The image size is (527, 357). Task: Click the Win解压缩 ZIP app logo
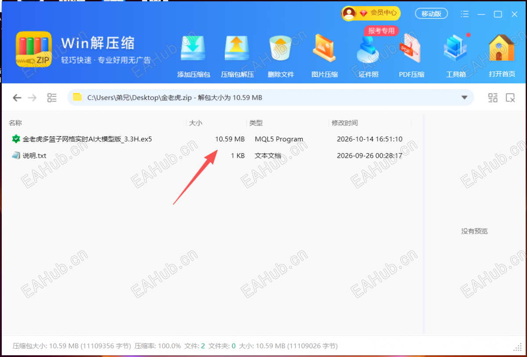click(33, 49)
